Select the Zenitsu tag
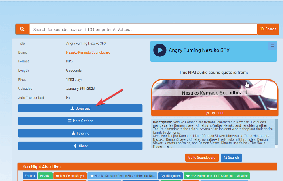The height and width of the screenshot is (181, 283). pos(30,176)
